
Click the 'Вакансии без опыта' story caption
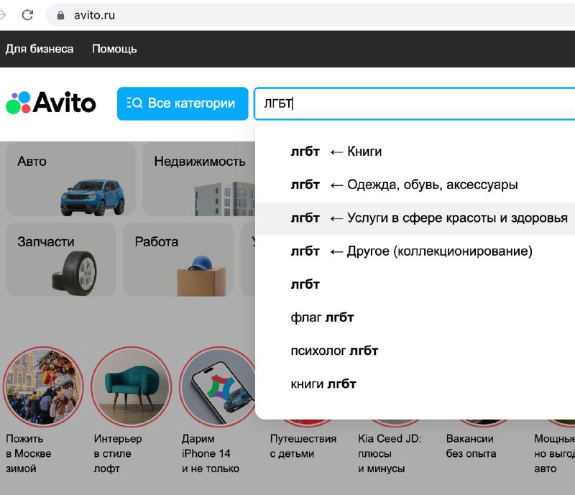tap(471, 446)
